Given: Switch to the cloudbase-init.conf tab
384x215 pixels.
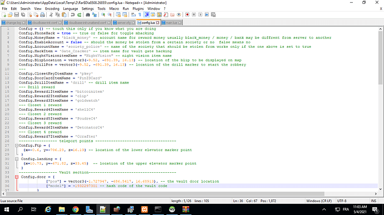Looking at the screenshot, I should pos(45,23).
